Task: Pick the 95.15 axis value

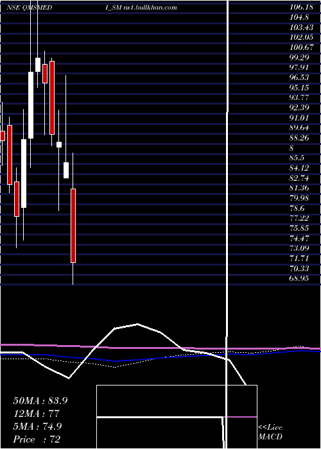Action: point(299,87)
